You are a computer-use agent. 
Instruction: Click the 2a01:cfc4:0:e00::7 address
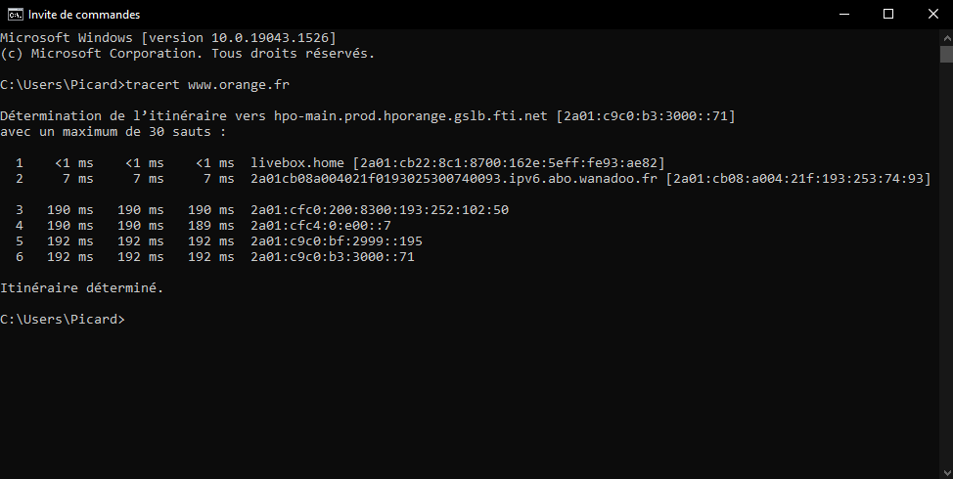pyautogui.click(x=321, y=226)
